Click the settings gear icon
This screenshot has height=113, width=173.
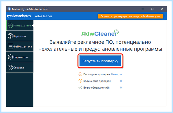click(10, 57)
